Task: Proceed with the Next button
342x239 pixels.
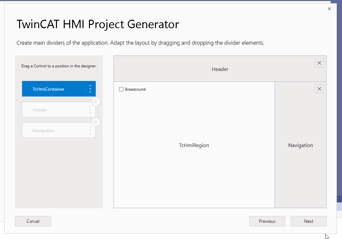Action: (309, 221)
